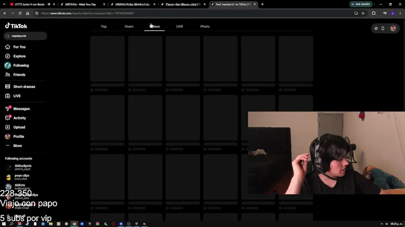Close the Junior H con Banda tab
Screen dimensions: 405x227
(x=54, y=4)
